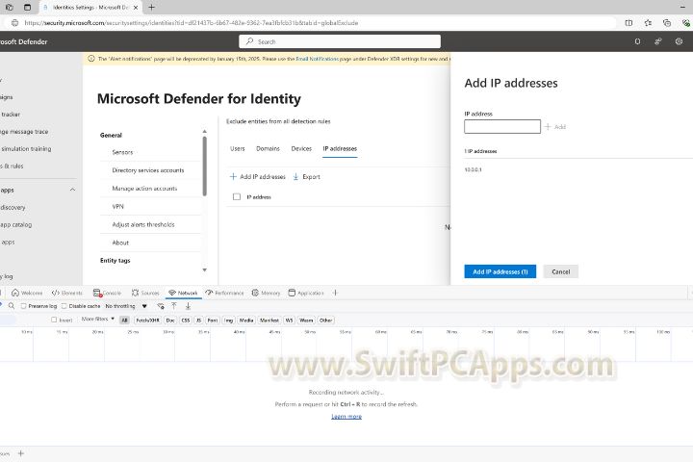
Task: Close the Identities Settings browser tab
Action: pos(136,8)
